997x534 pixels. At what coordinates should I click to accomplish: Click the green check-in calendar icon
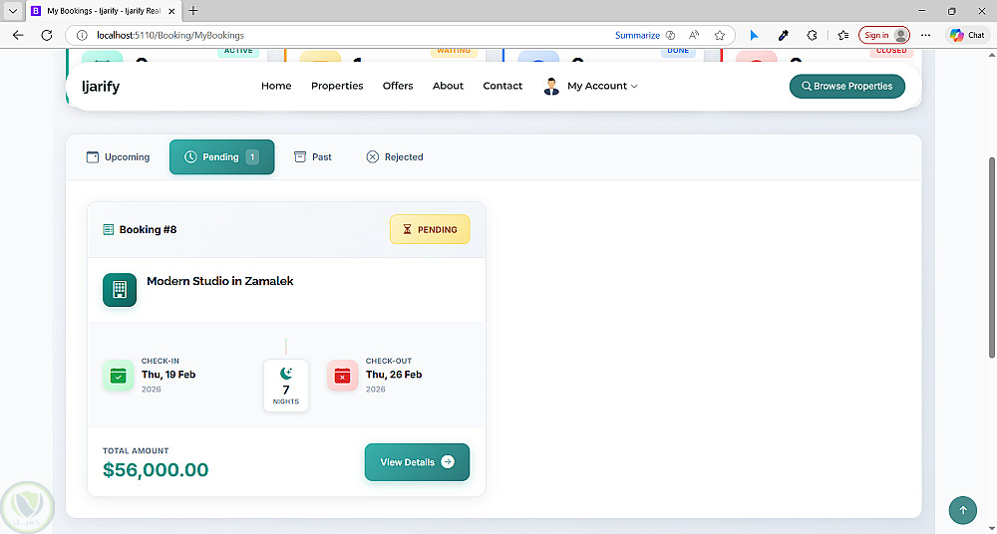[119, 375]
